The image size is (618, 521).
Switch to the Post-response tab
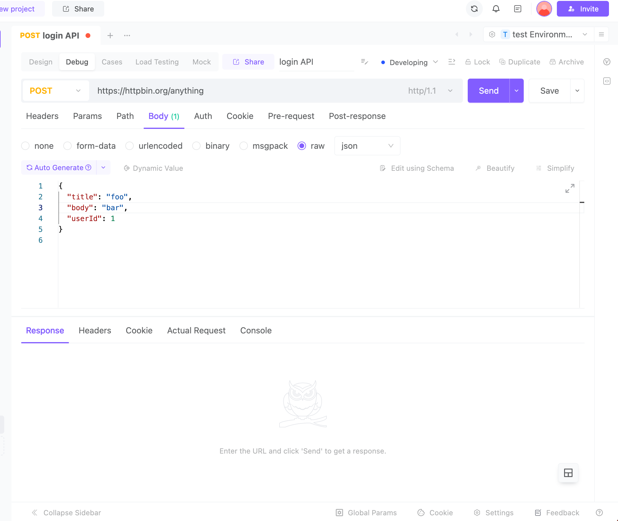pyautogui.click(x=357, y=116)
